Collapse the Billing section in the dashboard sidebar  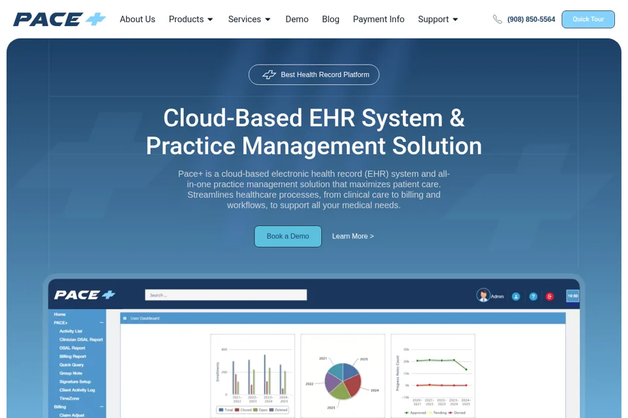coord(101,407)
